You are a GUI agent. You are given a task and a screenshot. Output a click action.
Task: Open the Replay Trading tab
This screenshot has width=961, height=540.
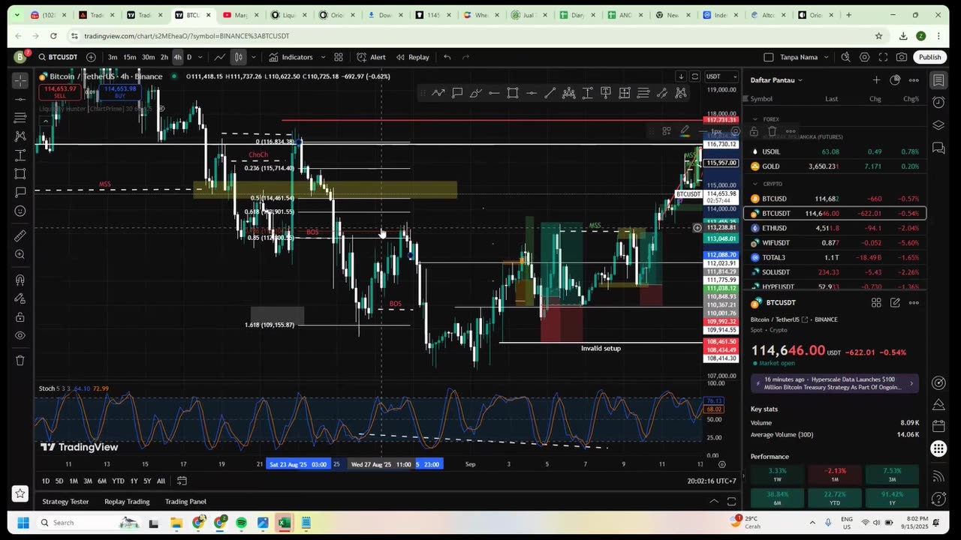click(x=127, y=502)
